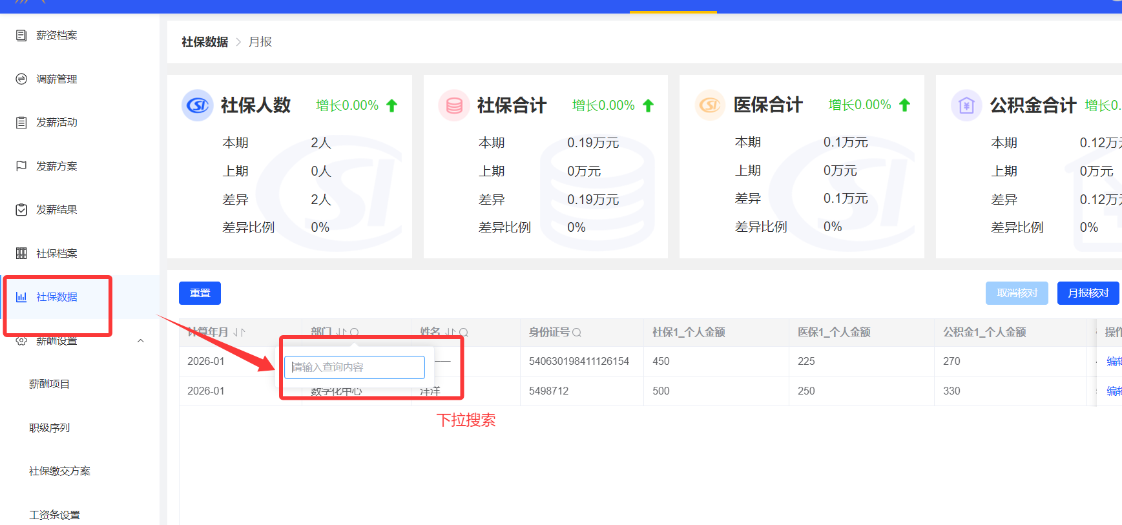Click the 社保1_个人金额 column header
This screenshot has width=1122, height=525.
689,332
